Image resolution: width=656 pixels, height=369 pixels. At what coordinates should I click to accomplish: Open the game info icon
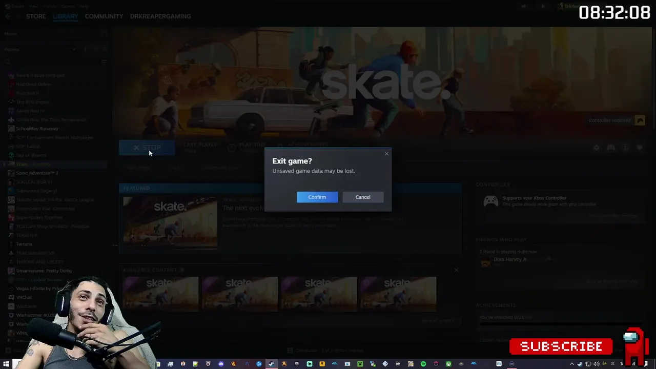(x=625, y=148)
